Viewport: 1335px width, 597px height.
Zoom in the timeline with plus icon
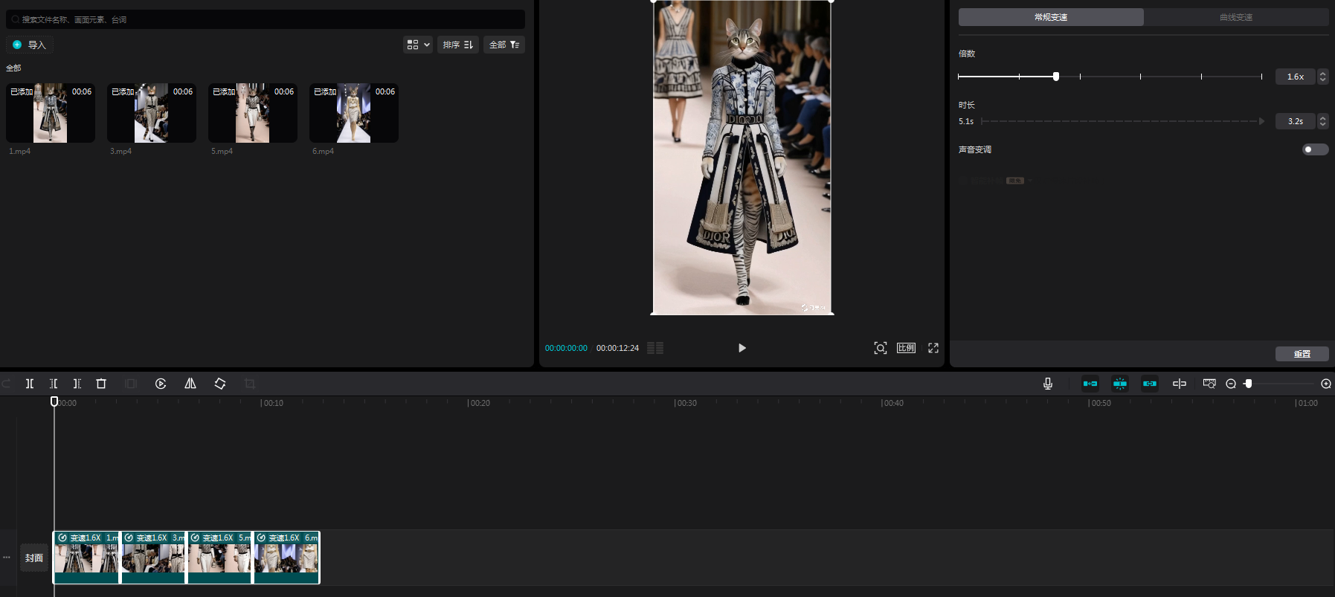1326,384
